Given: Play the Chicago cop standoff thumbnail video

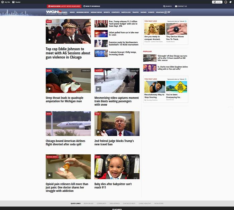Looking at the screenshot, I should tap(145, 60).
